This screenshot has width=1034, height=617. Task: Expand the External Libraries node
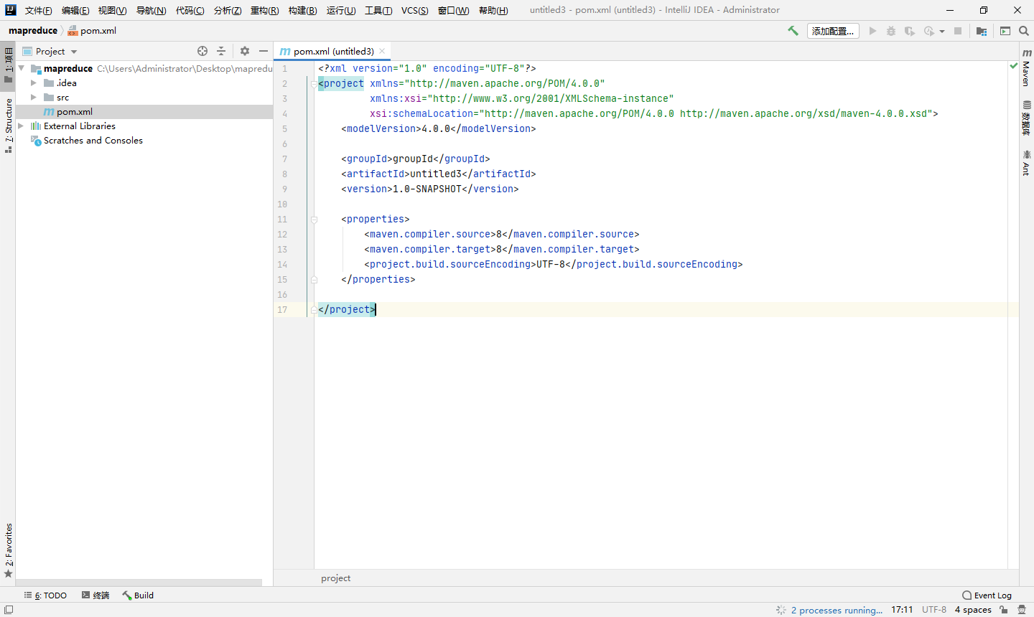(21, 126)
